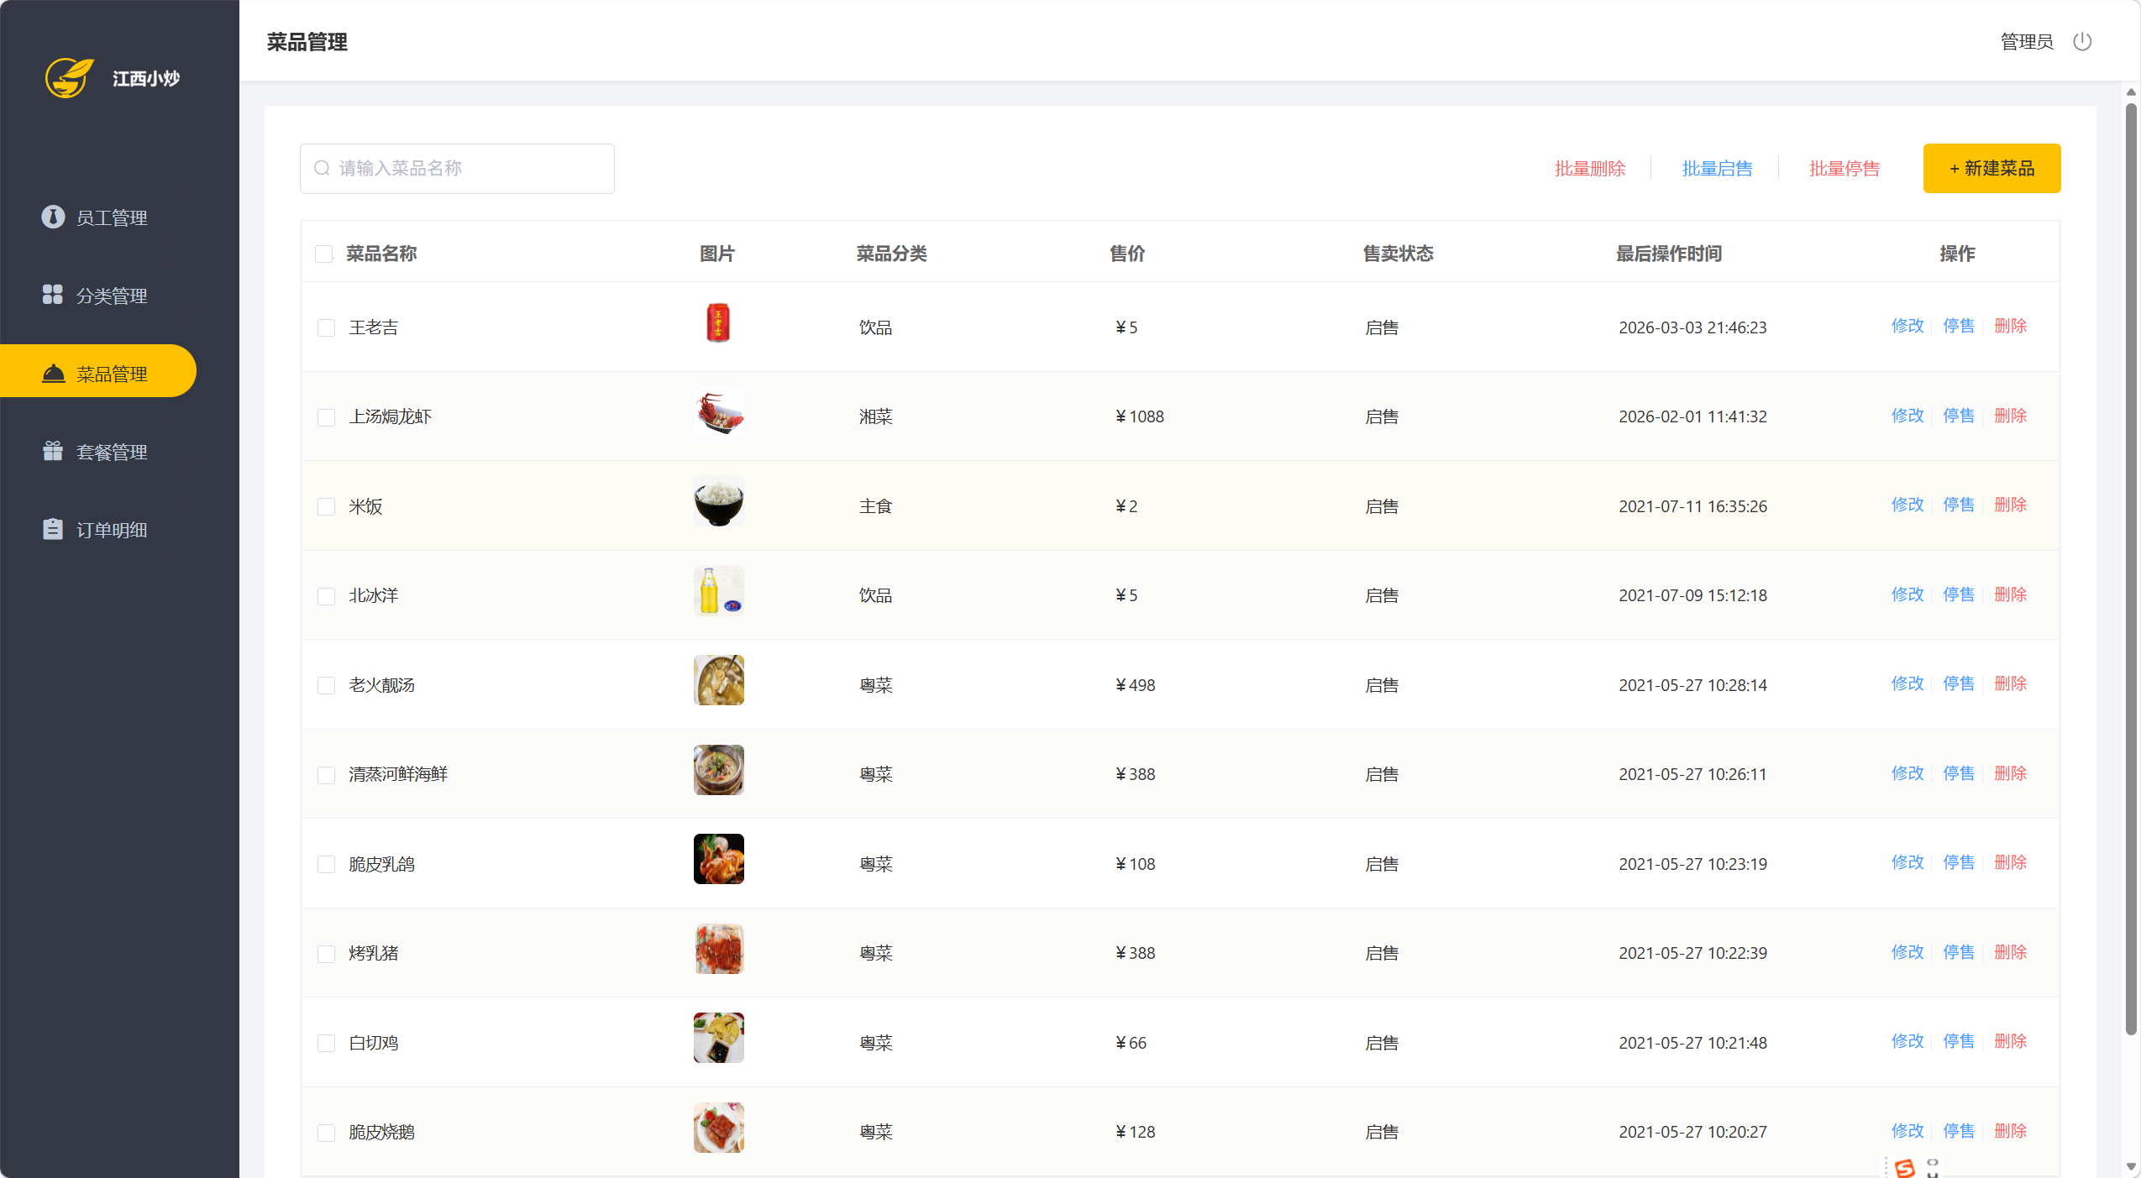Click 修改 for 北冰洋
Screen dimensions: 2141x1178
point(1907,594)
